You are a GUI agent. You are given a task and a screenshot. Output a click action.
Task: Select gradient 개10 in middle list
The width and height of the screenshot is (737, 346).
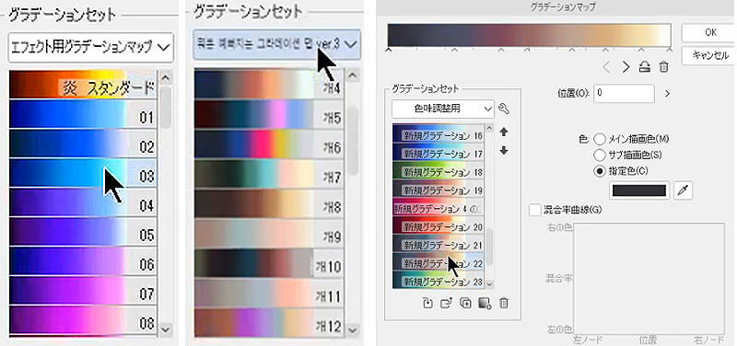pos(269,264)
